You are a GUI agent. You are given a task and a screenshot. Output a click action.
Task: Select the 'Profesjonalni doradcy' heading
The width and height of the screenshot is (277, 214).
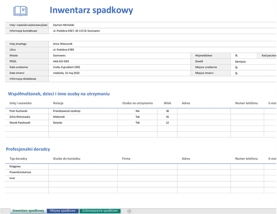tap(28, 149)
